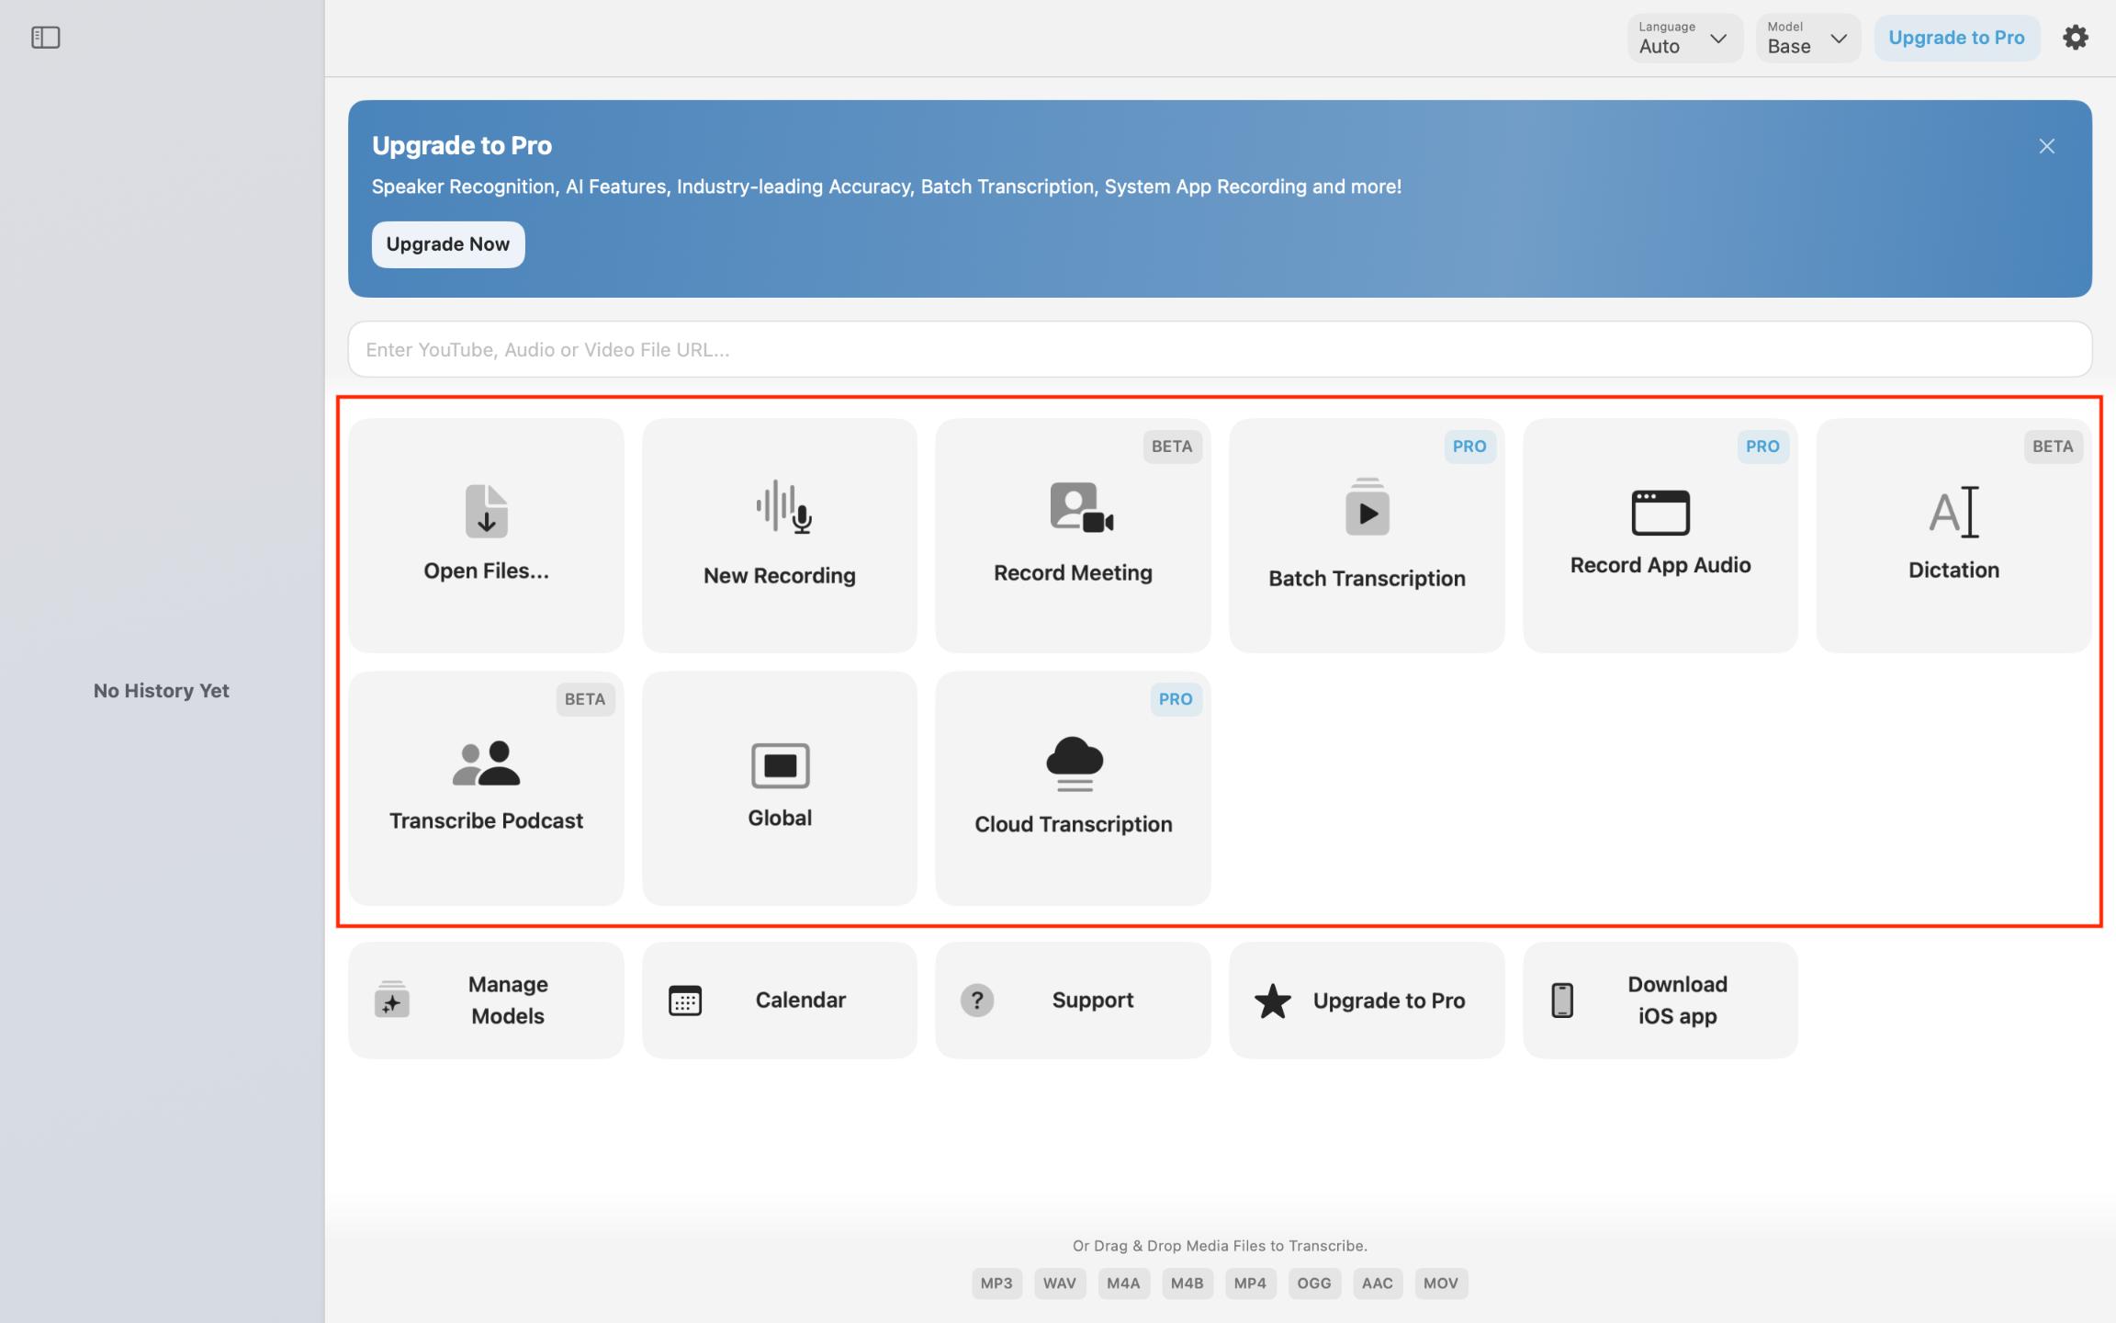2116x1323 pixels.
Task: Close the Upgrade to Pro banner
Action: click(2046, 146)
